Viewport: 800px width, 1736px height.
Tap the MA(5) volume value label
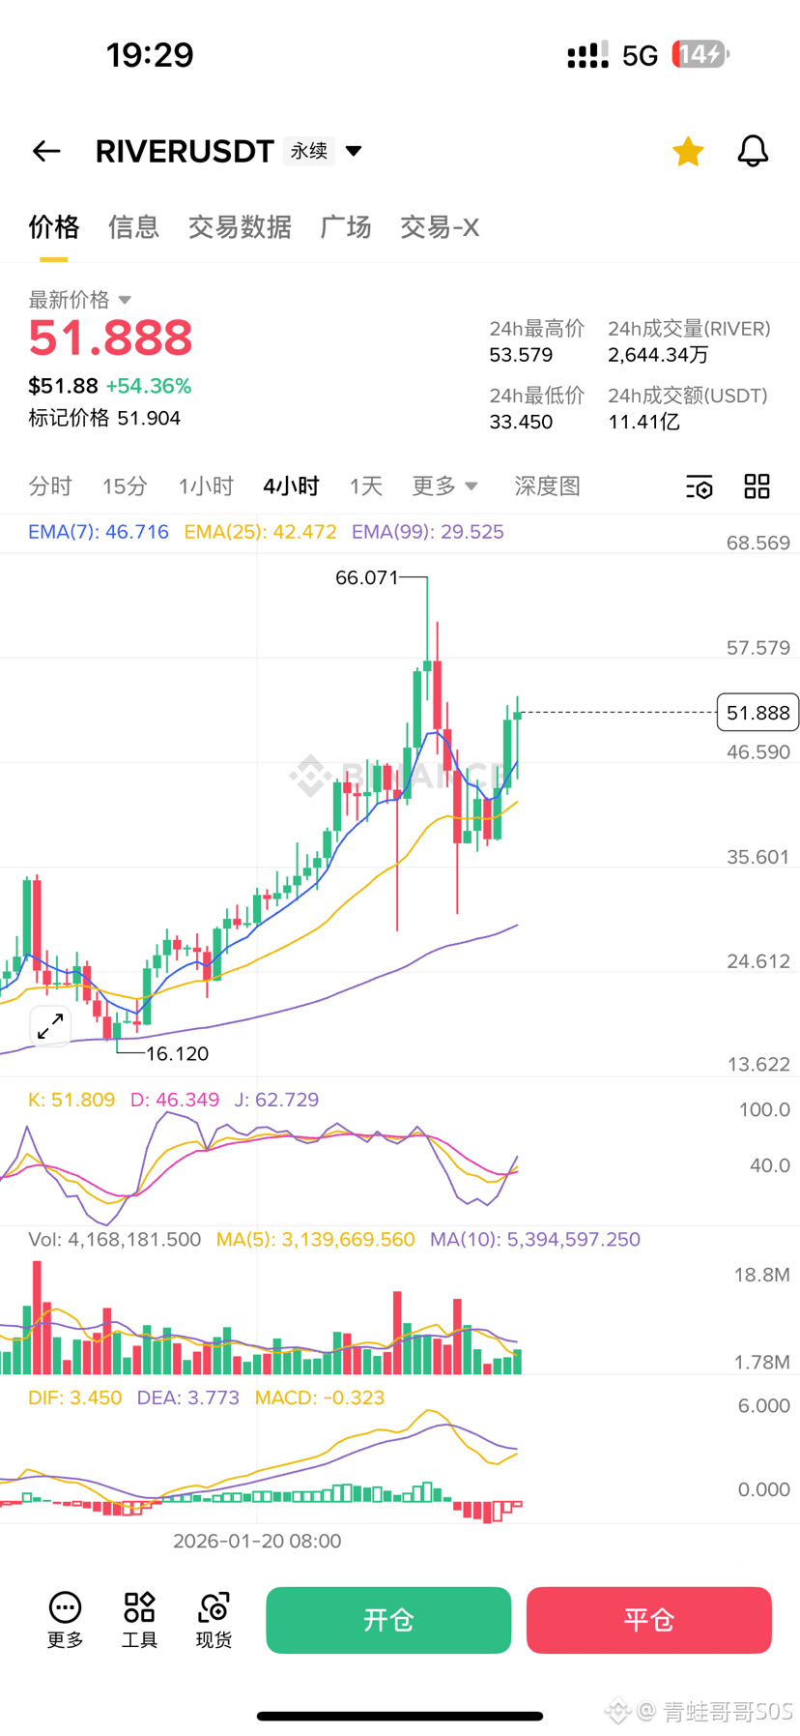[x=316, y=1239]
